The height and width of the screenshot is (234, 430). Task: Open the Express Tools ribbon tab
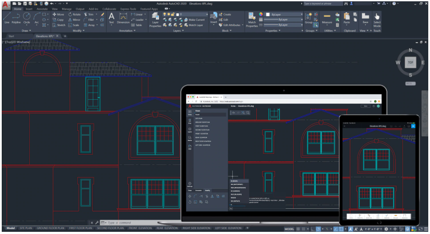tap(128, 9)
